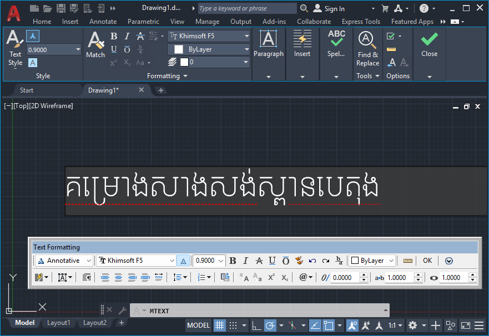This screenshot has width=489, height=336.
Task: Toggle Bold formatting in the ribbon
Action: pyautogui.click(x=113, y=35)
